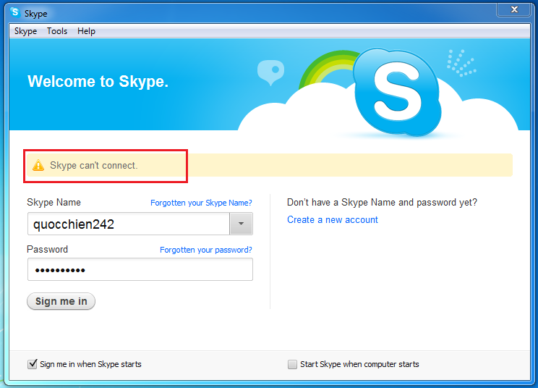Click the Skype can't connect message
The image size is (538, 388).
coord(93,166)
